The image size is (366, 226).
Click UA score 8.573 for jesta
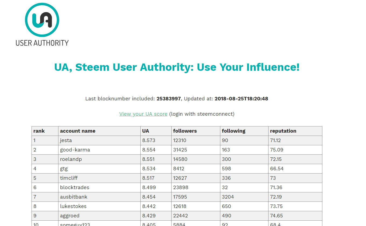149,140
